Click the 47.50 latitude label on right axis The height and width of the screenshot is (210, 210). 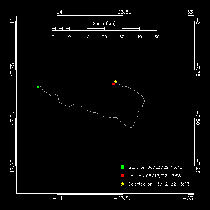[198, 117]
